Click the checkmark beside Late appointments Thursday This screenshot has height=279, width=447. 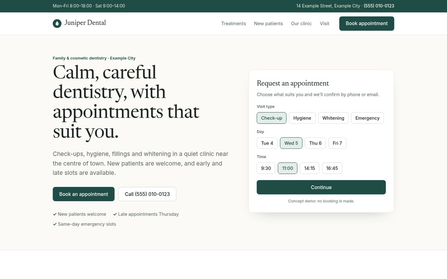[115, 214]
